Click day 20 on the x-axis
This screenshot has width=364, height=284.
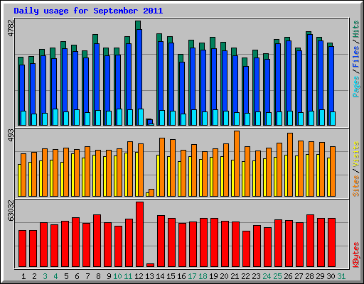224,276
